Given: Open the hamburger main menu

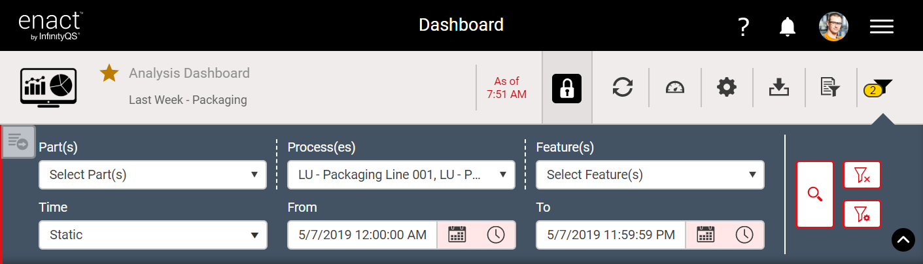Looking at the screenshot, I should (x=881, y=27).
